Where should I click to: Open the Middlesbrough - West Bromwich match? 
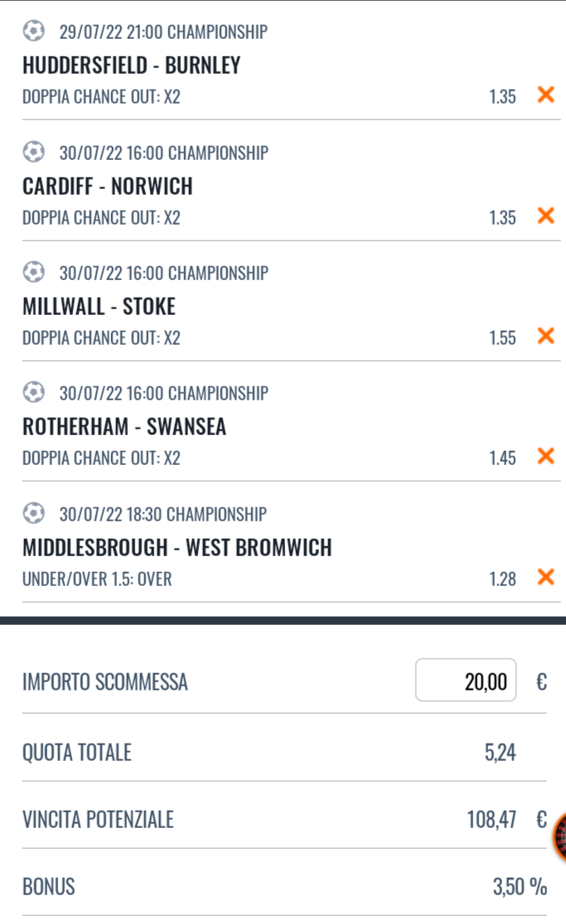coord(177,547)
